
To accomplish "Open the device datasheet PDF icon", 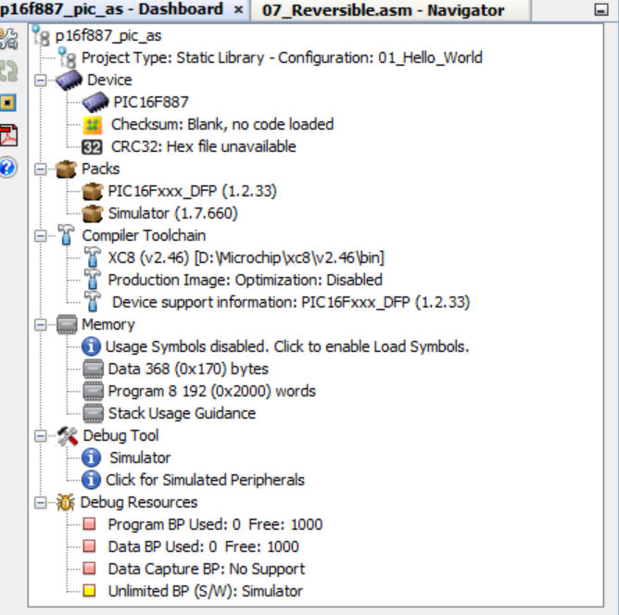I will click(8, 135).
